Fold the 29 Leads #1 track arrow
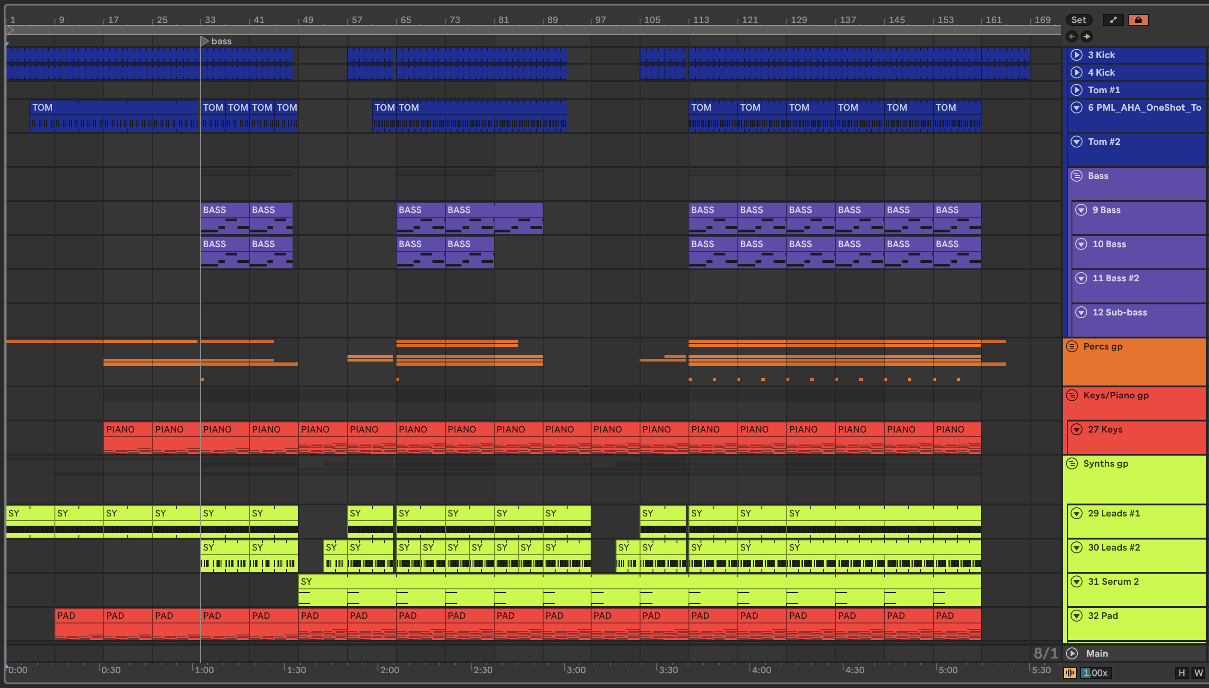Screen dimensions: 1209x688 [1077, 513]
